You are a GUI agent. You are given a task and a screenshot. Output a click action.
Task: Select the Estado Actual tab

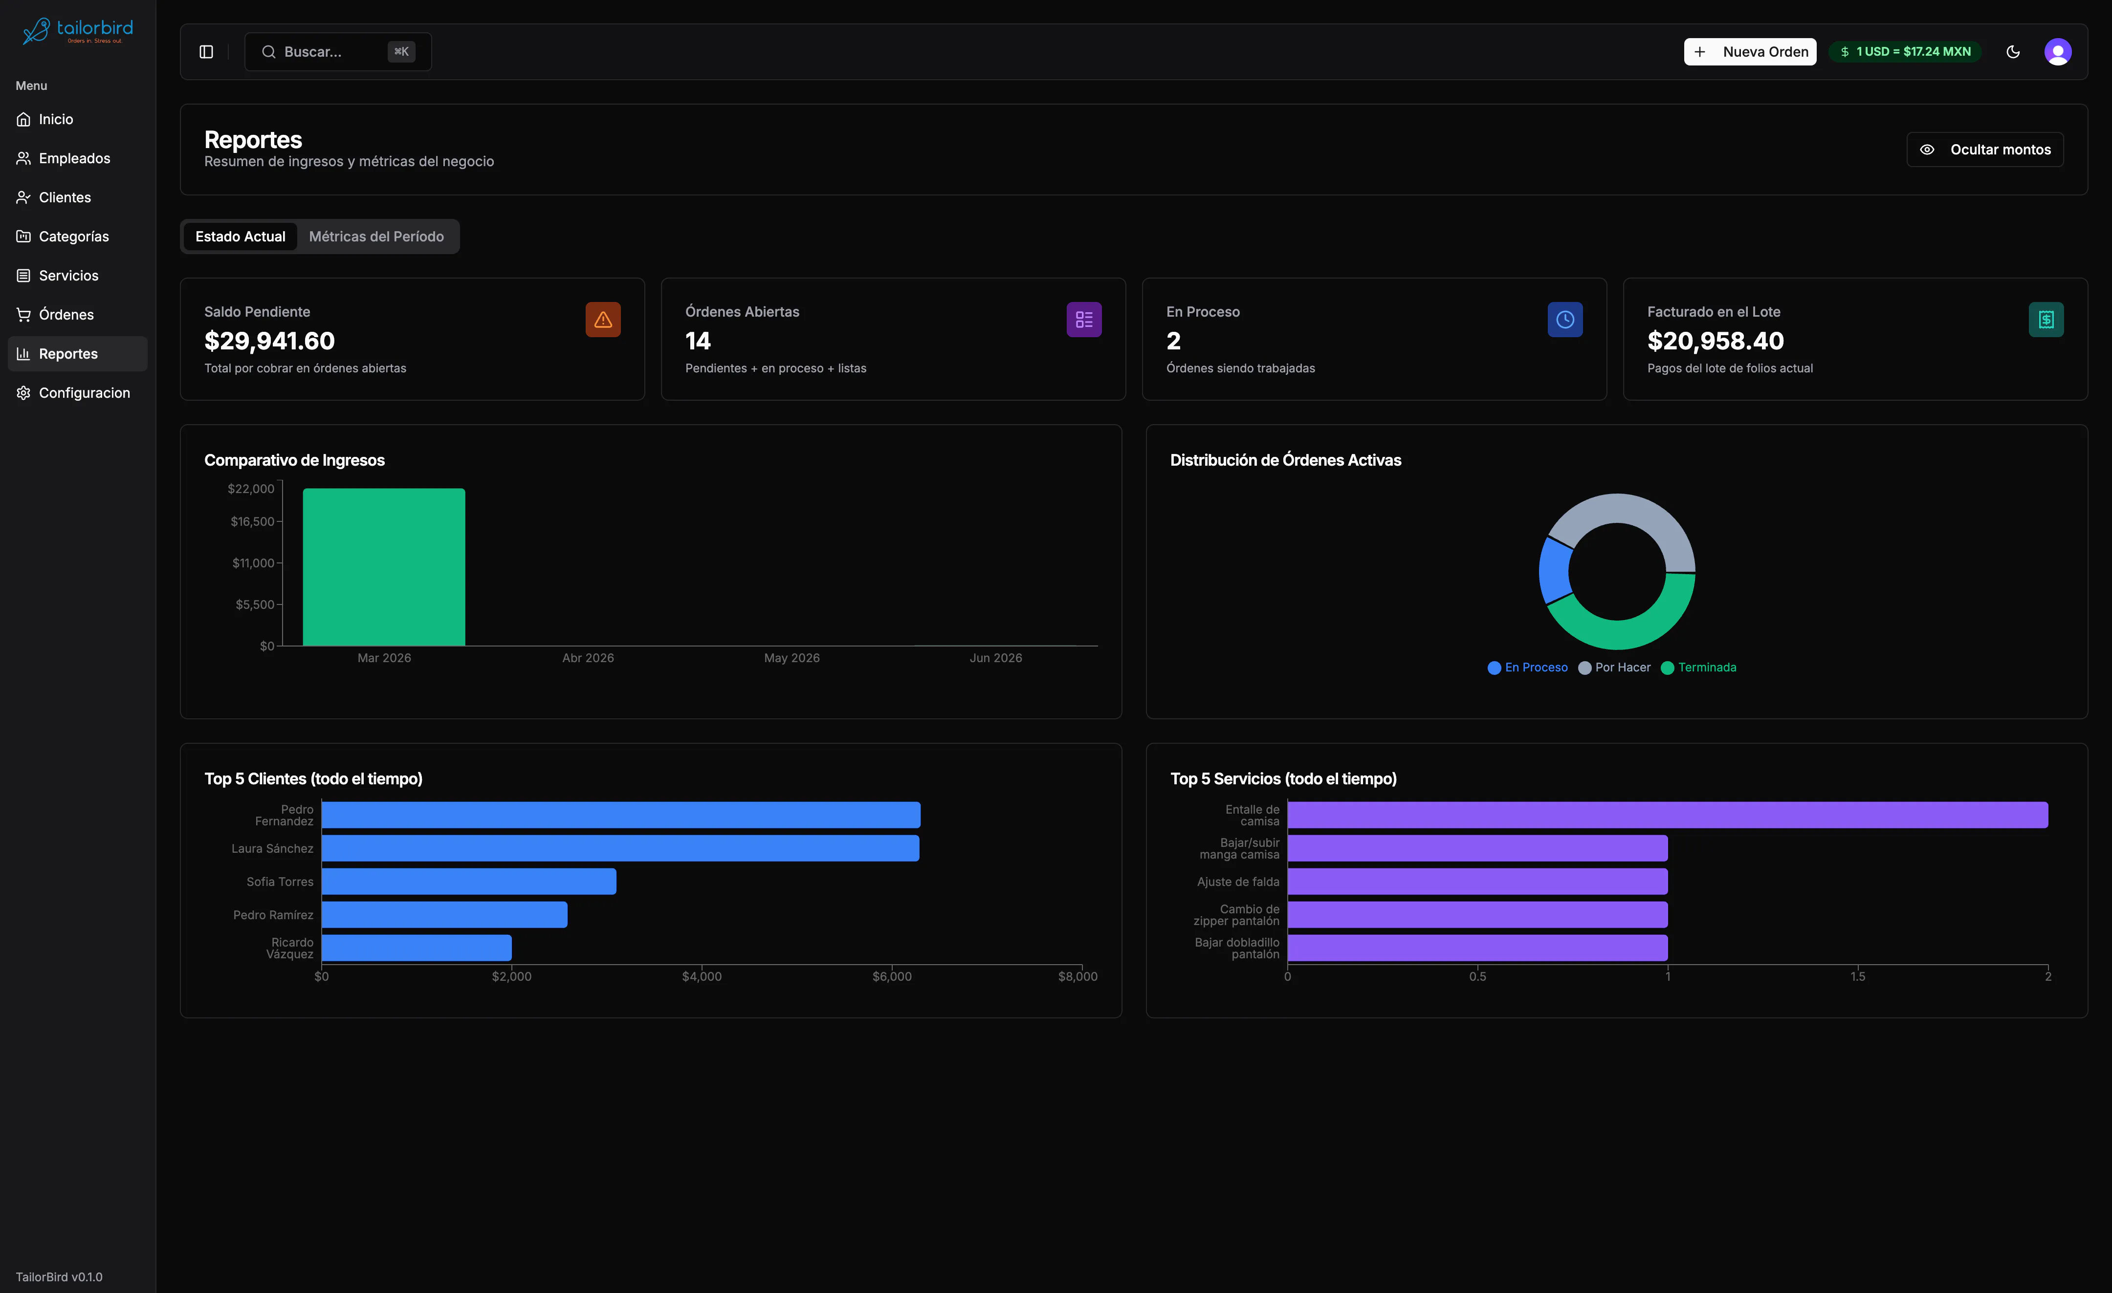[x=240, y=237]
